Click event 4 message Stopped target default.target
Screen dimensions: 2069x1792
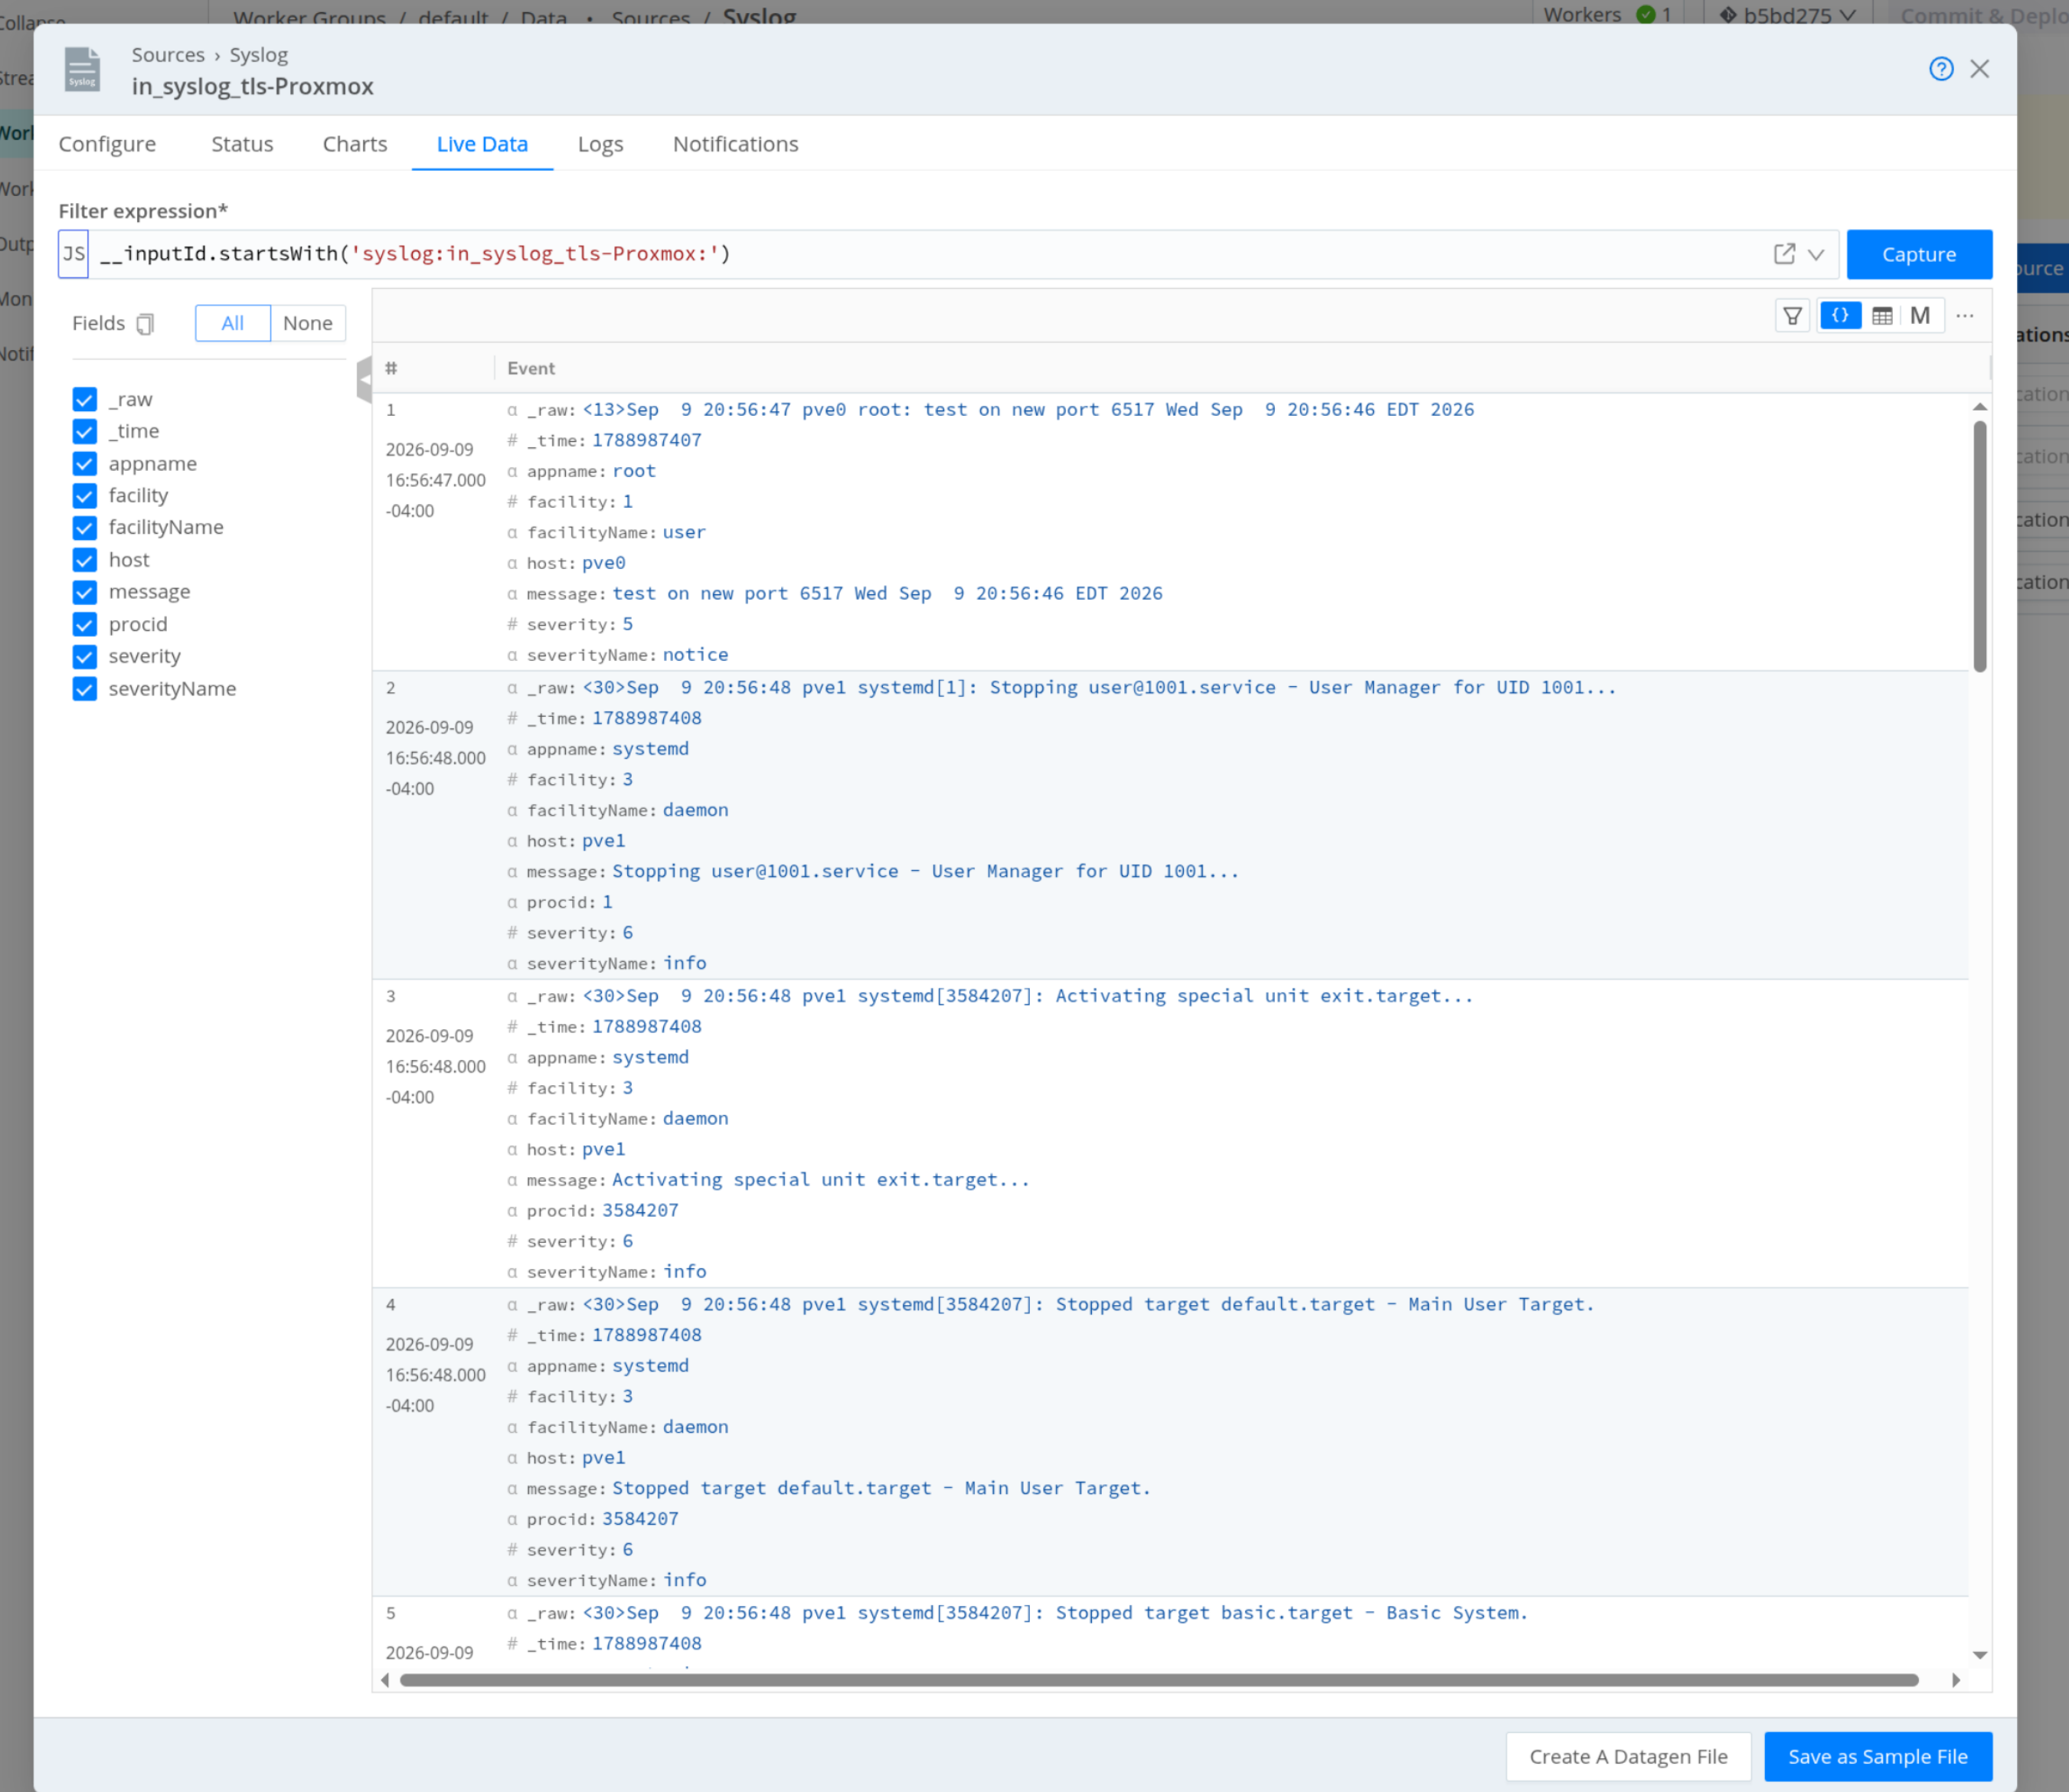(881, 1489)
